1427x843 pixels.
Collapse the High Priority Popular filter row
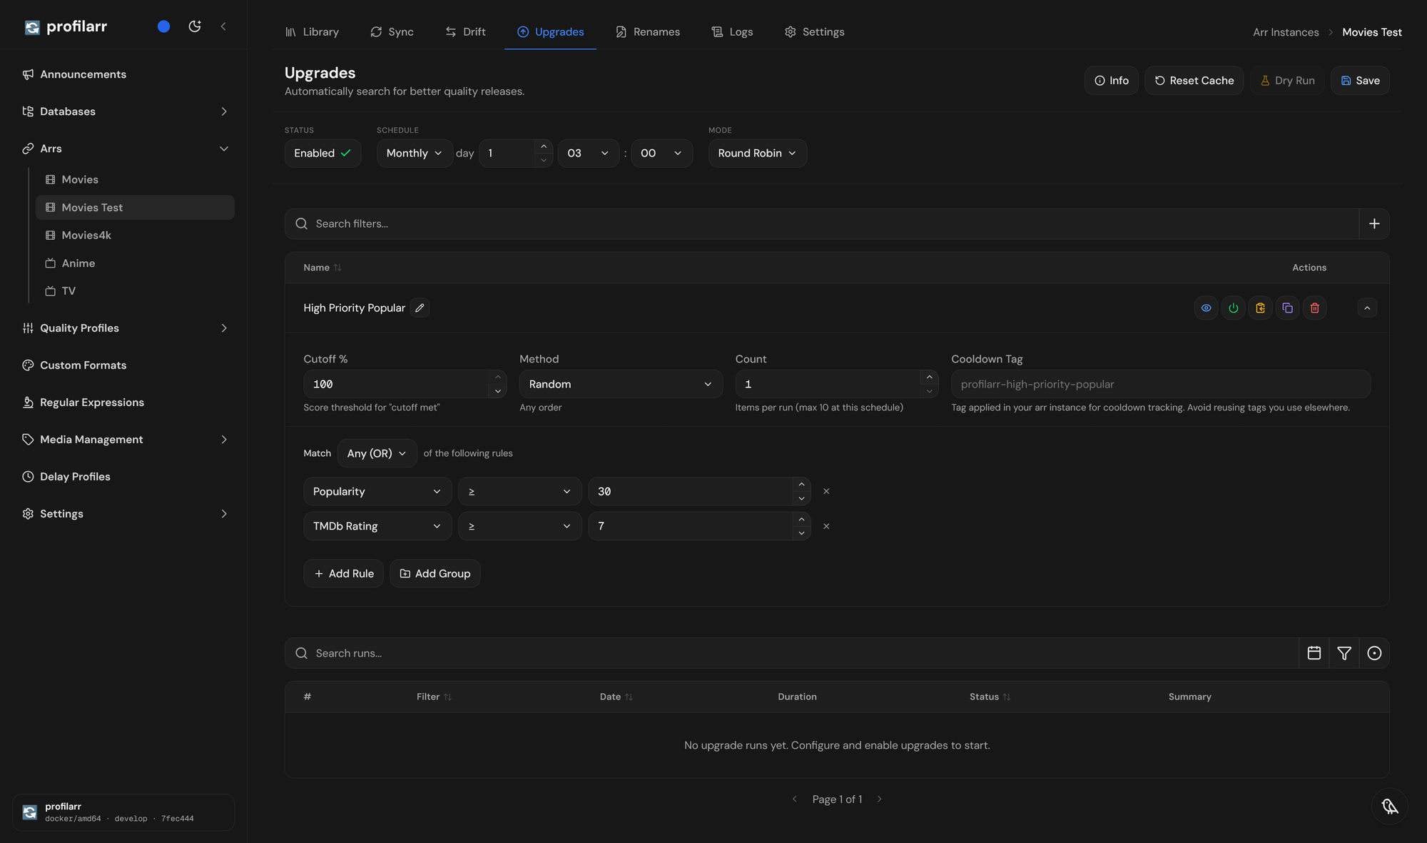(1367, 308)
